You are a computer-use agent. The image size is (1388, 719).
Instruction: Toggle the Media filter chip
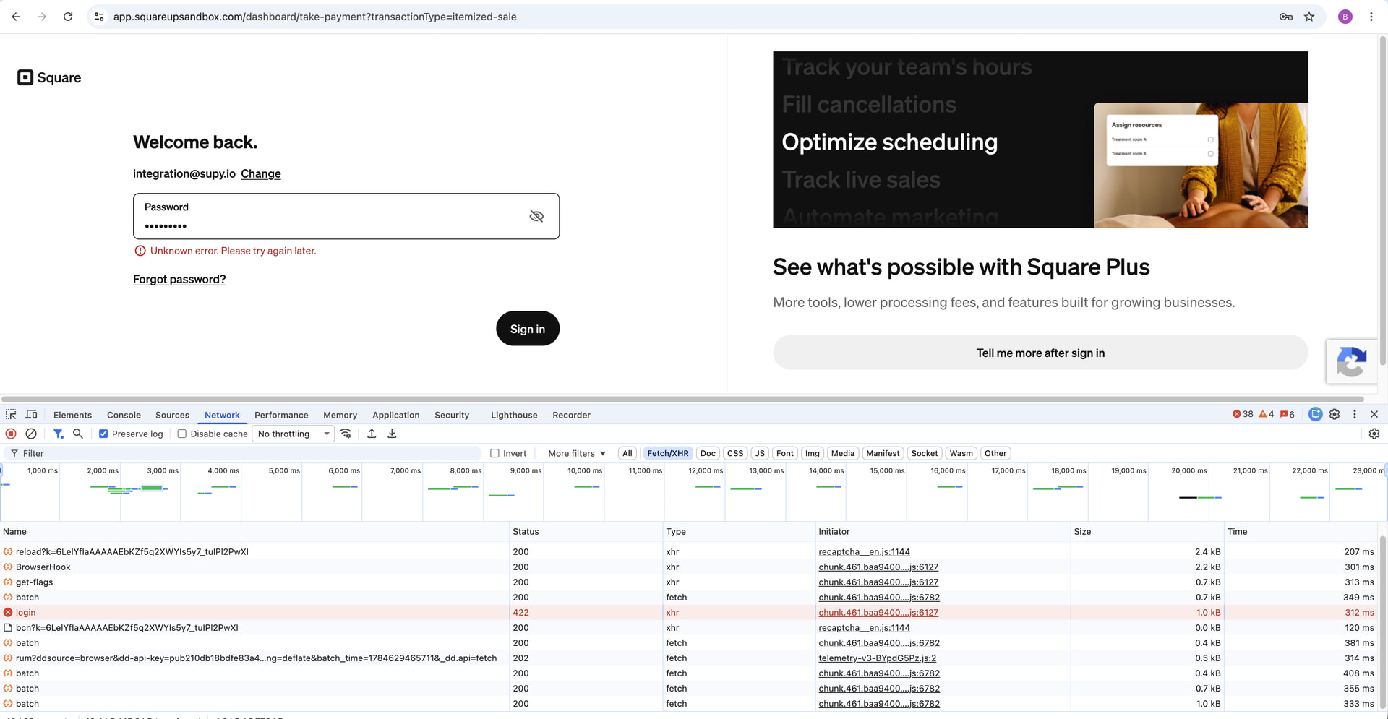click(x=843, y=453)
